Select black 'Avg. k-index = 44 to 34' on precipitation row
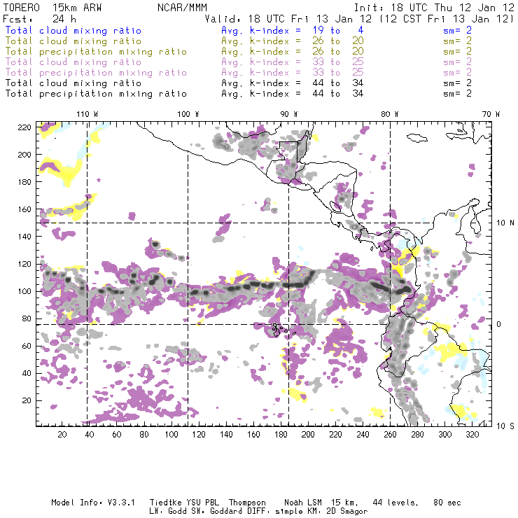518x518 pixels. 293,94
